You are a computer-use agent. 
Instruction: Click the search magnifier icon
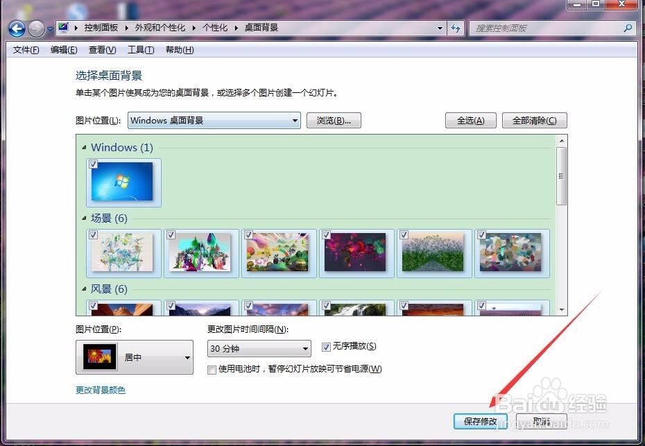tap(628, 28)
